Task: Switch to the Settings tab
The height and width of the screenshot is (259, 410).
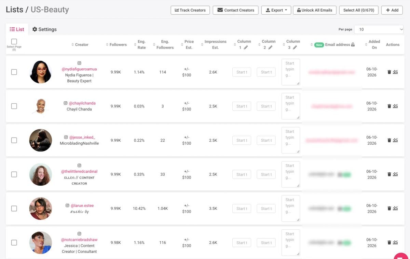Action: pyautogui.click(x=44, y=29)
